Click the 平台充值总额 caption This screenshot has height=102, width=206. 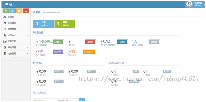[x=41, y=45]
